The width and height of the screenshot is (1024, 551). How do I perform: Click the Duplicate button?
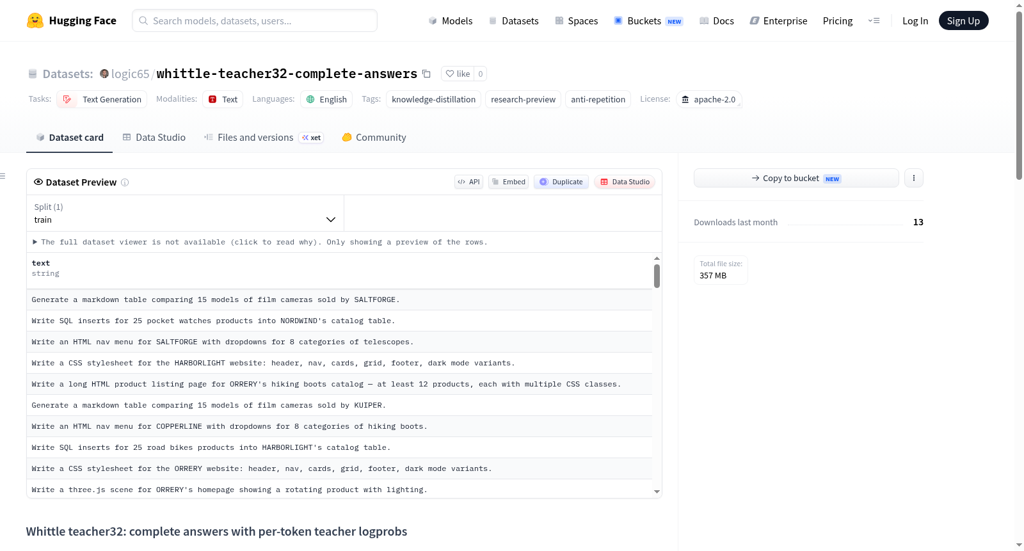561,182
